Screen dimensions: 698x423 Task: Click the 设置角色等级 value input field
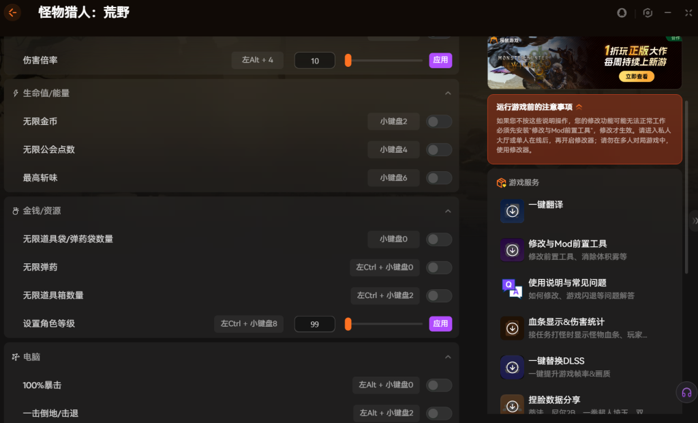[x=315, y=324]
